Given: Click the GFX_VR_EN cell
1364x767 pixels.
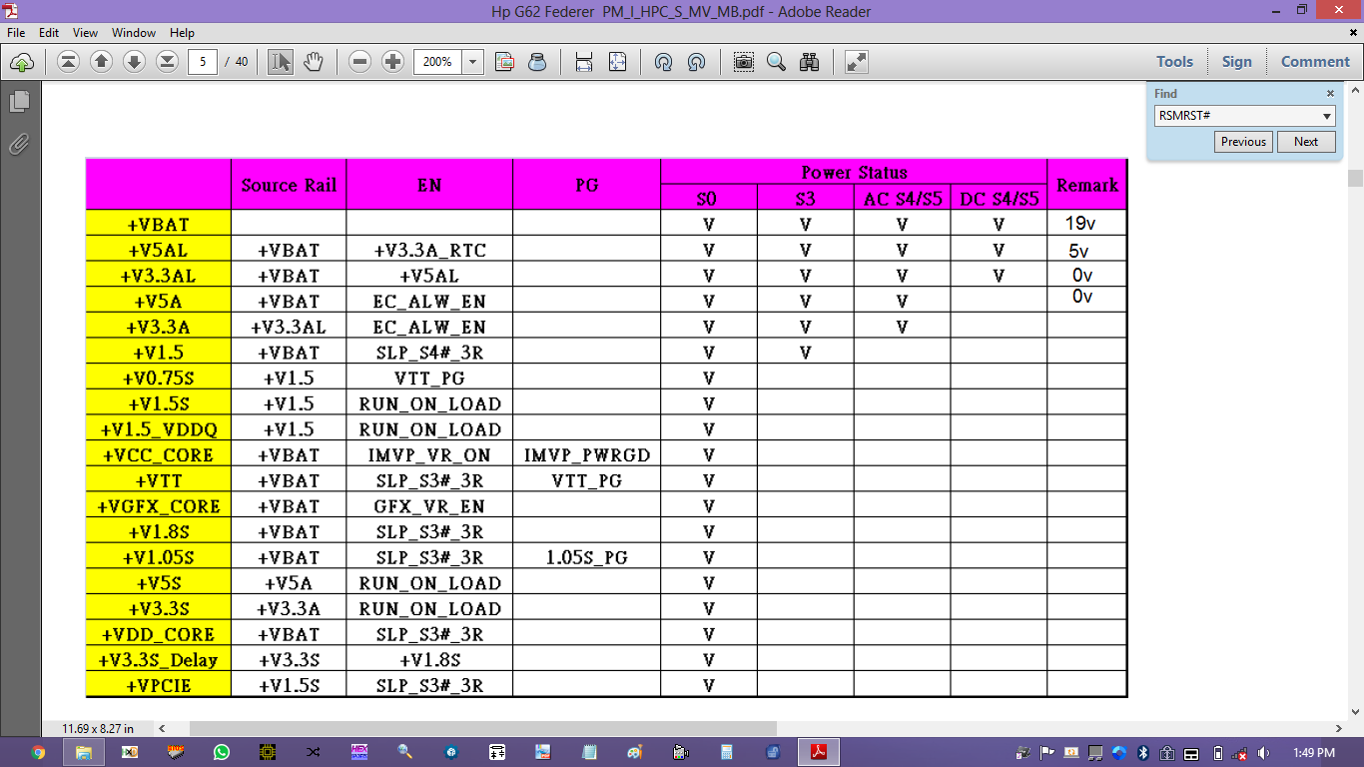Looking at the screenshot, I should pyautogui.click(x=429, y=506).
